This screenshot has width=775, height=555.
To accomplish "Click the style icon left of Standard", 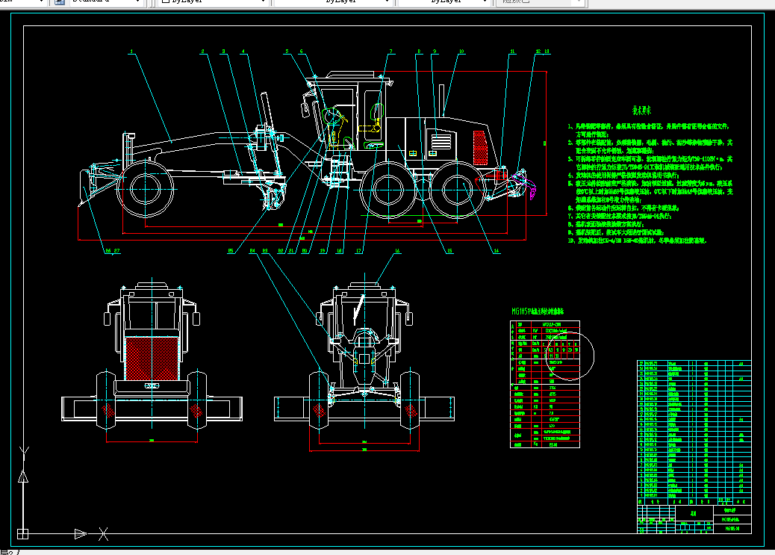I will point(59,1).
